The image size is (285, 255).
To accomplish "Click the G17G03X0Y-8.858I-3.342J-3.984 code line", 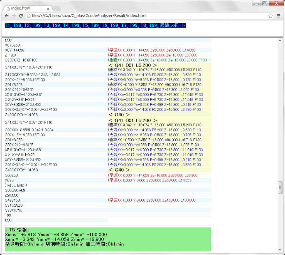I will pos(33,75).
